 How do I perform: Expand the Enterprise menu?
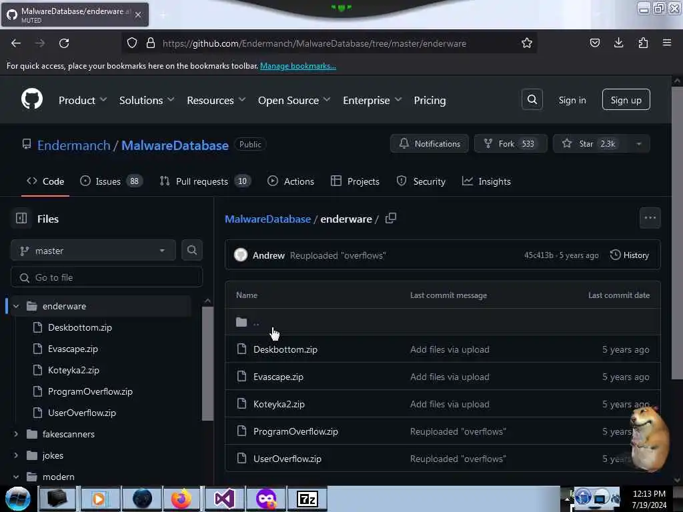(x=372, y=100)
